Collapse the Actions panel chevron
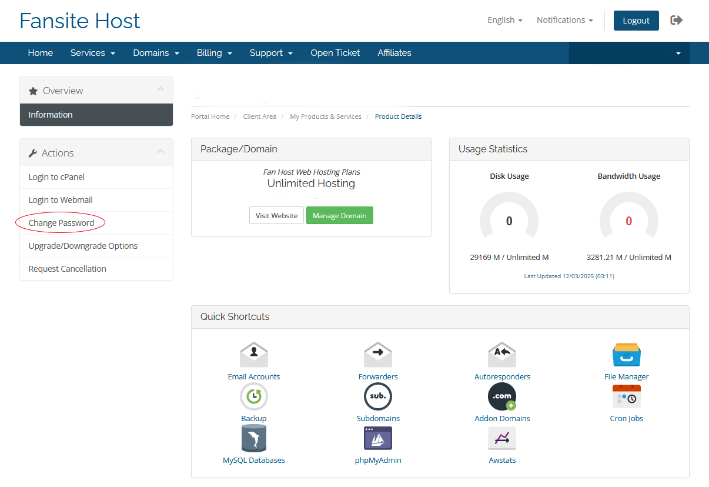 pos(160,152)
